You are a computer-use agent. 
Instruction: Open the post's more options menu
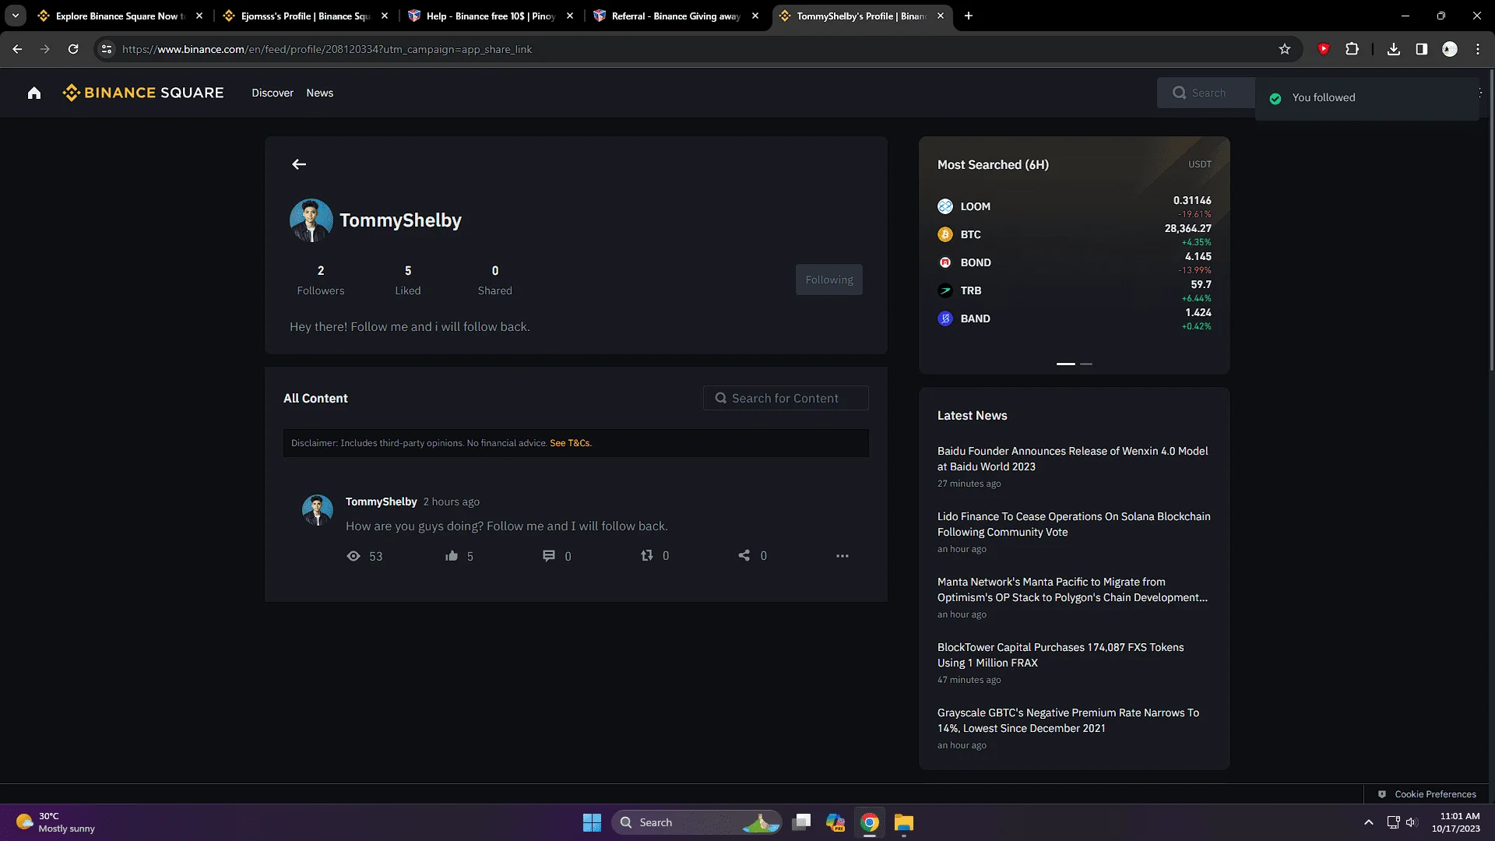pos(842,556)
